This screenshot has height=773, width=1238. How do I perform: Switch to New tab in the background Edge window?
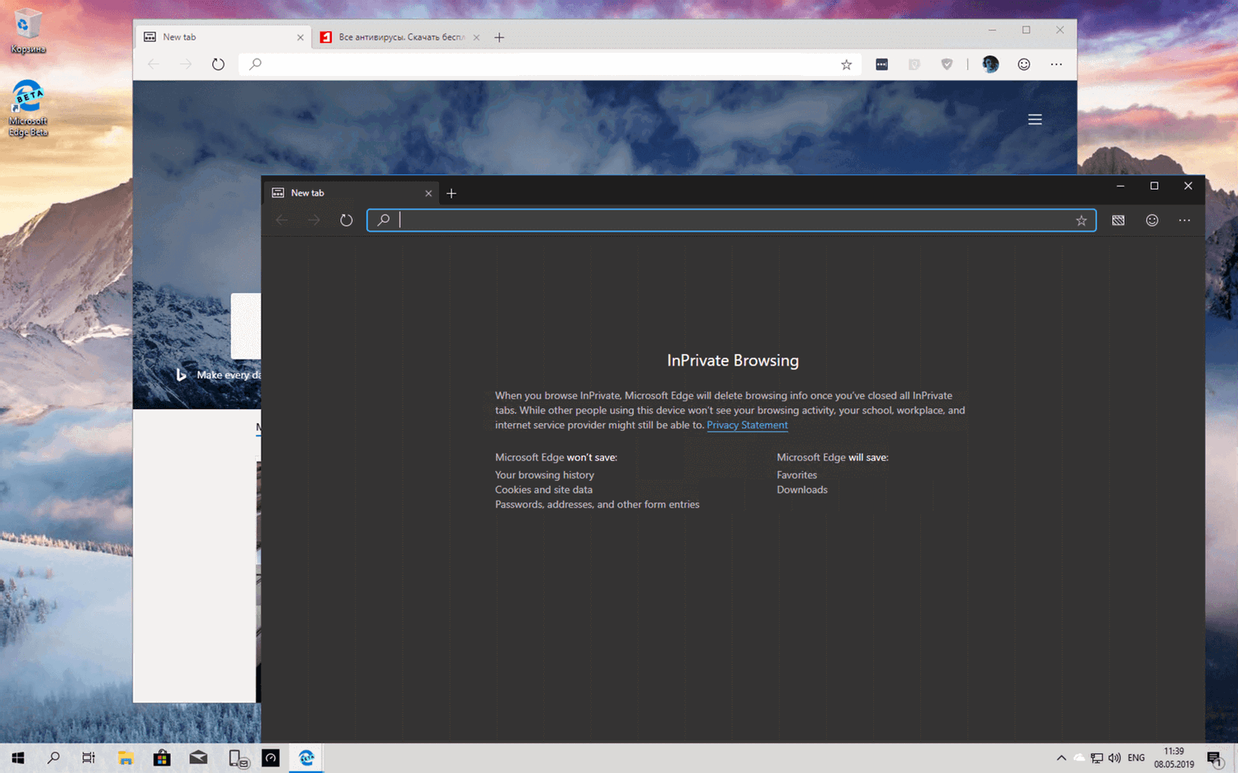pyautogui.click(x=224, y=37)
